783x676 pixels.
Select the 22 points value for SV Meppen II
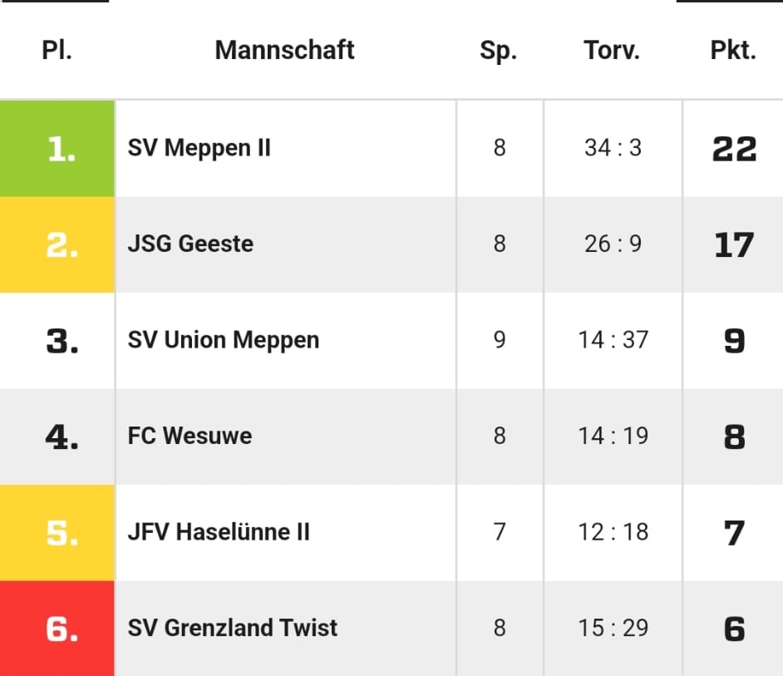pos(734,149)
